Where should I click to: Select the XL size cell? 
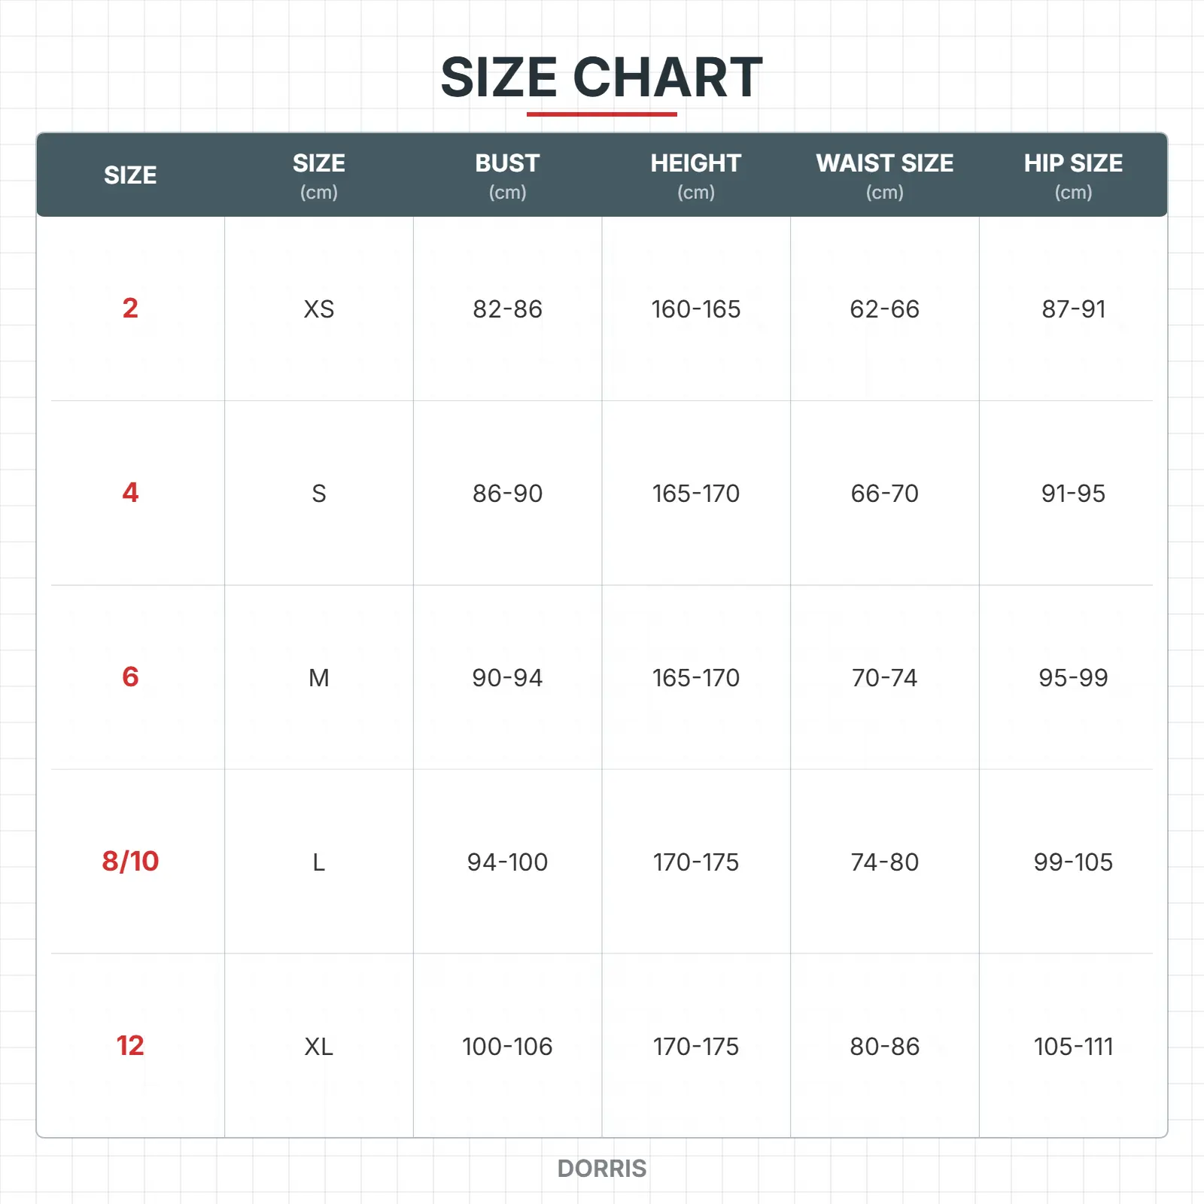[x=318, y=1047]
